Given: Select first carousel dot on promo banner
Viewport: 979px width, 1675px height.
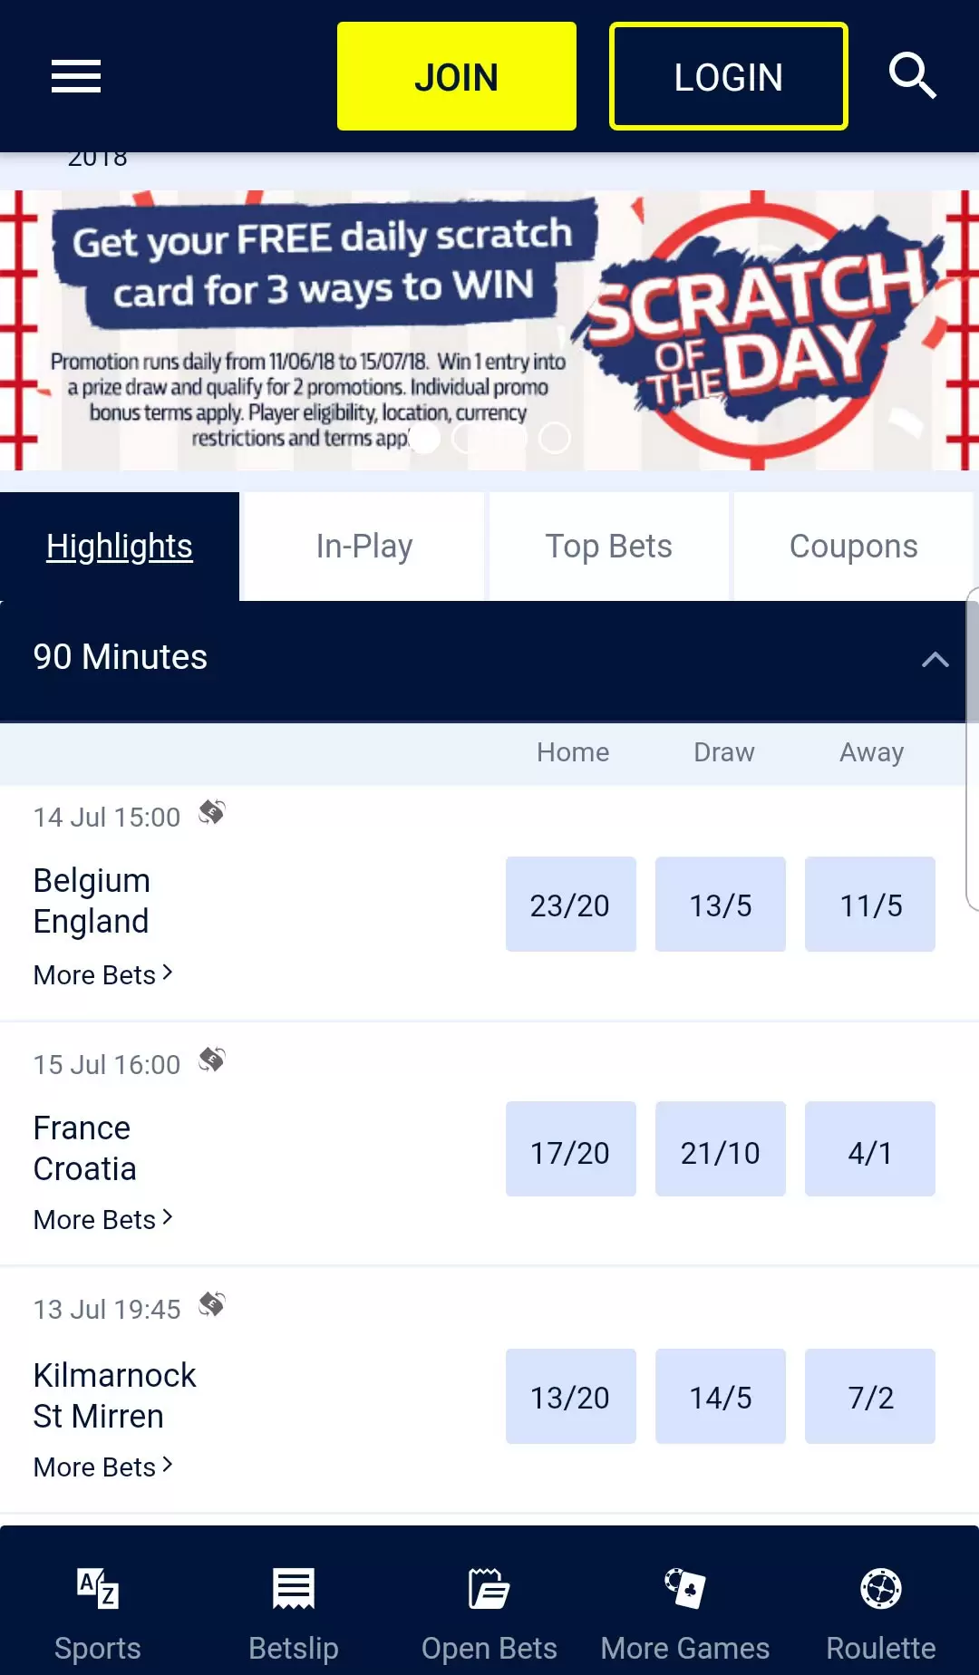Looking at the screenshot, I should click(424, 438).
